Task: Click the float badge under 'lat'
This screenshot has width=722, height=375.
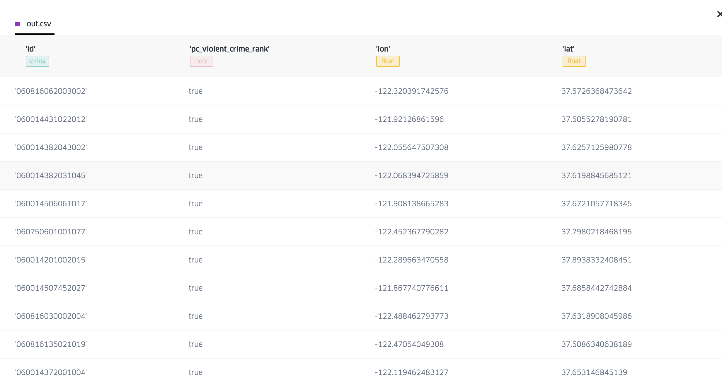Action: coord(574,61)
